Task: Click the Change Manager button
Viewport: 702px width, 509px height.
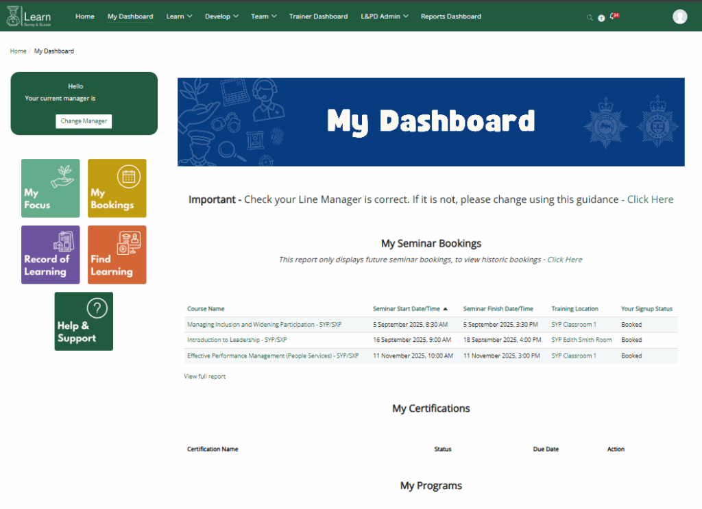Action: pos(84,121)
